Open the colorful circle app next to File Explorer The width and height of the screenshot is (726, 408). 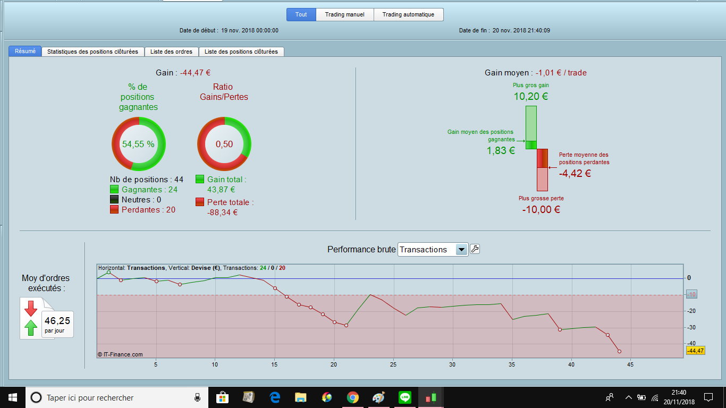[327, 397]
